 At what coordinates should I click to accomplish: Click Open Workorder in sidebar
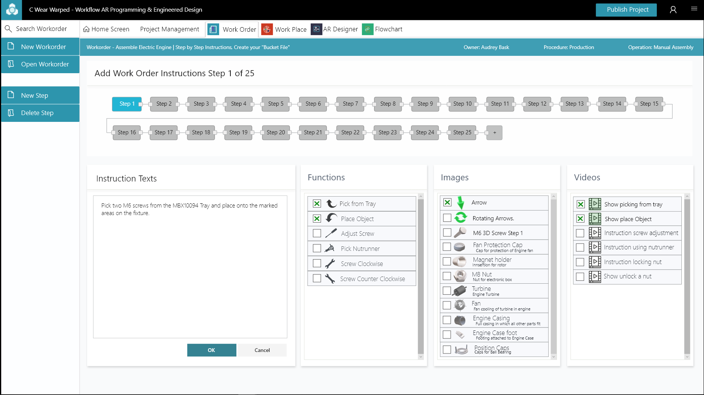click(40, 64)
